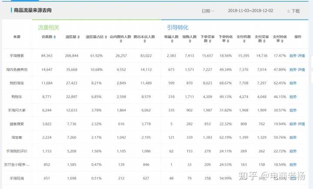Click the 下载 download button

coord(293,11)
